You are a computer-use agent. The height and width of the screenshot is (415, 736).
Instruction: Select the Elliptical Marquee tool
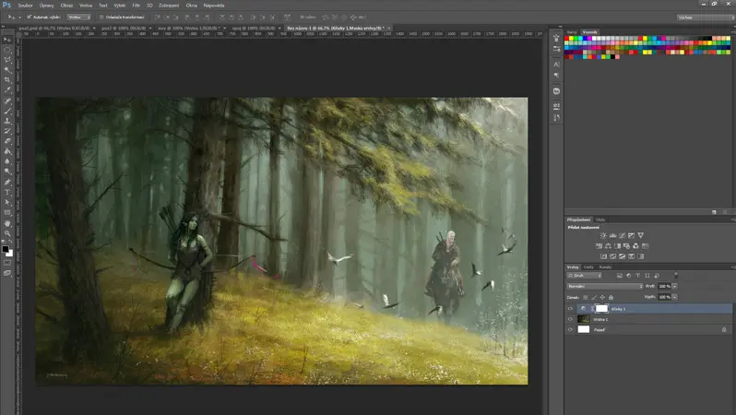[7, 50]
